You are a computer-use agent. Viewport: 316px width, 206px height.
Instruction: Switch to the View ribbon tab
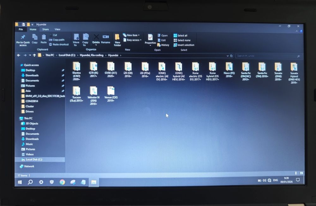pyautogui.click(x=58, y=29)
